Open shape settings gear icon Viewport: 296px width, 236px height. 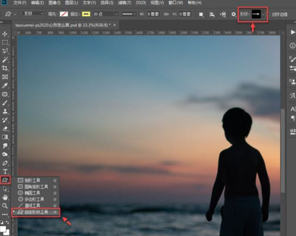pyautogui.click(x=234, y=14)
